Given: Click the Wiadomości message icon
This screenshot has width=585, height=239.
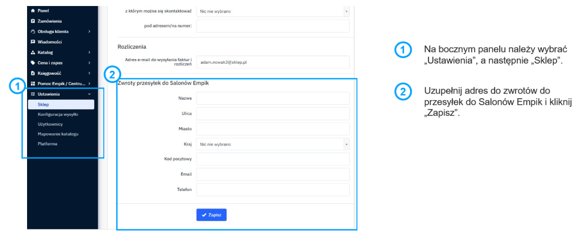Looking at the screenshot, I should tap(33, 42).
